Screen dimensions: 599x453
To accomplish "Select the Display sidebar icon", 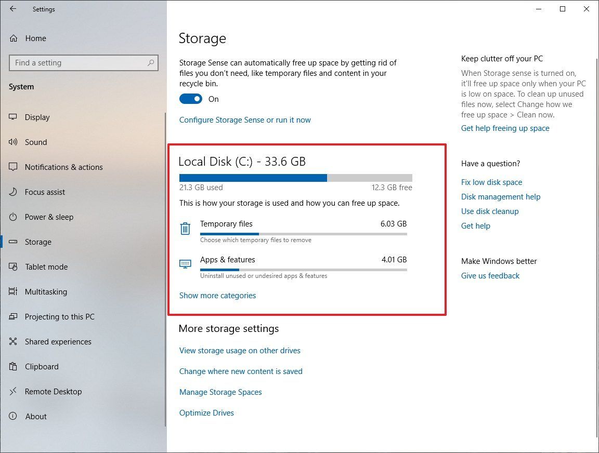I will (12, 117).
